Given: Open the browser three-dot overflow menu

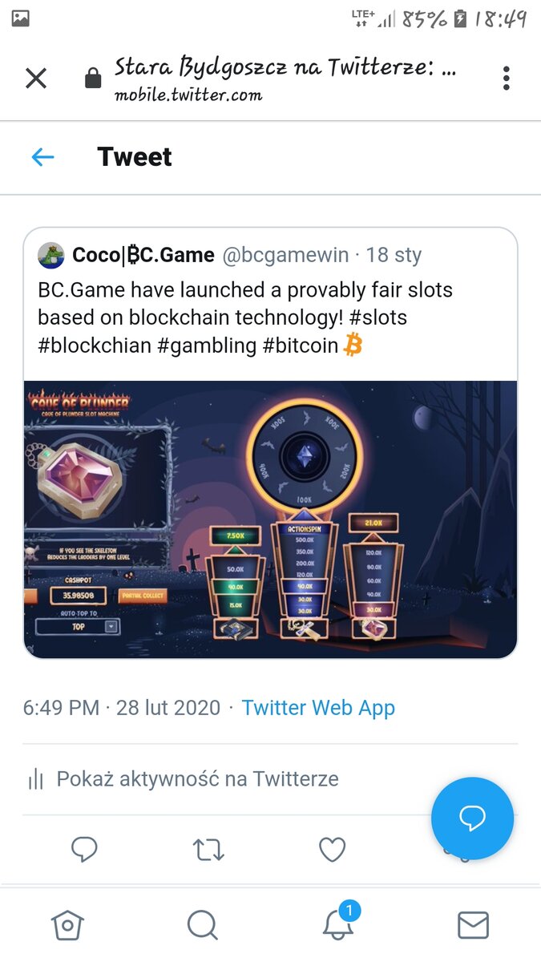Looking at the screenshot, I should 506,78.
